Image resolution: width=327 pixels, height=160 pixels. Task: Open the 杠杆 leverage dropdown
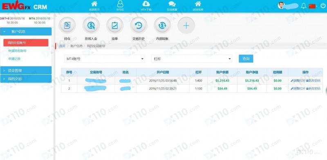coord(192,59)
